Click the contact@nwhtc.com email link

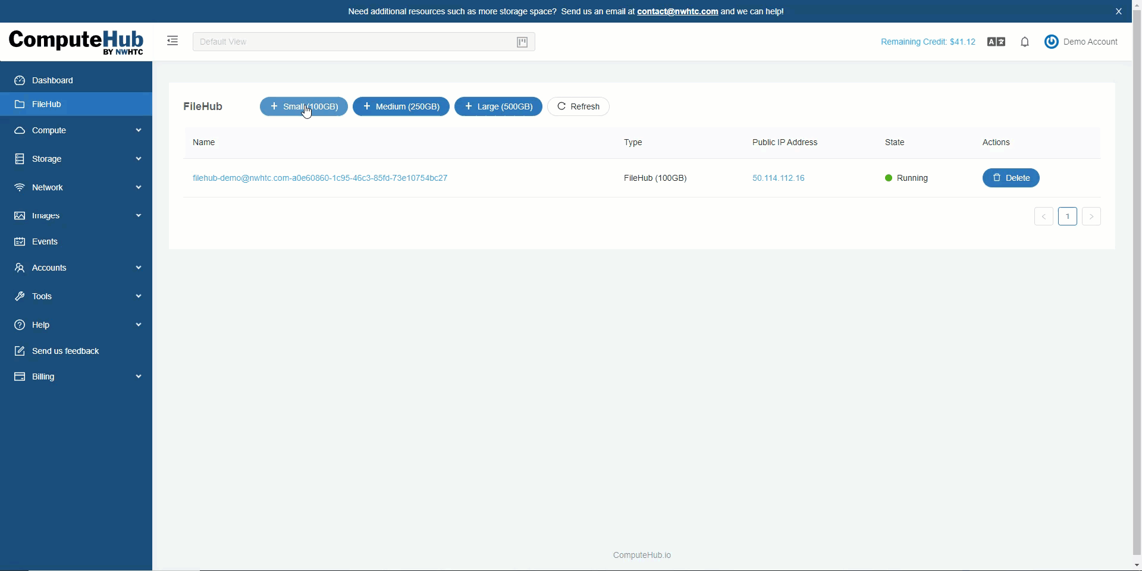coord(677,11)
